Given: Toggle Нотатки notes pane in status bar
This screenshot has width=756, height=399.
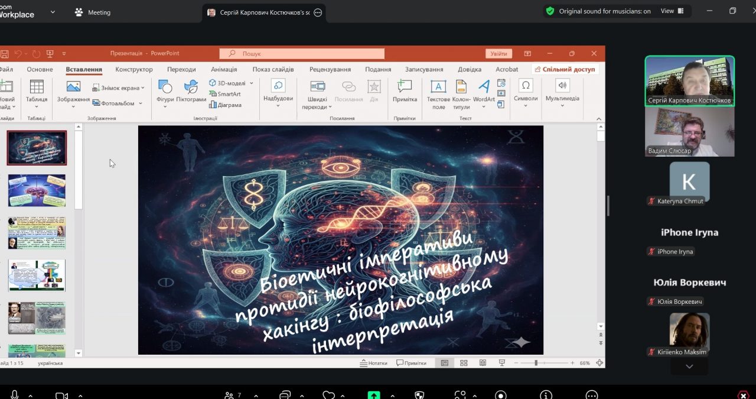Looking at the screenshot, I should (x=373, y=363).
